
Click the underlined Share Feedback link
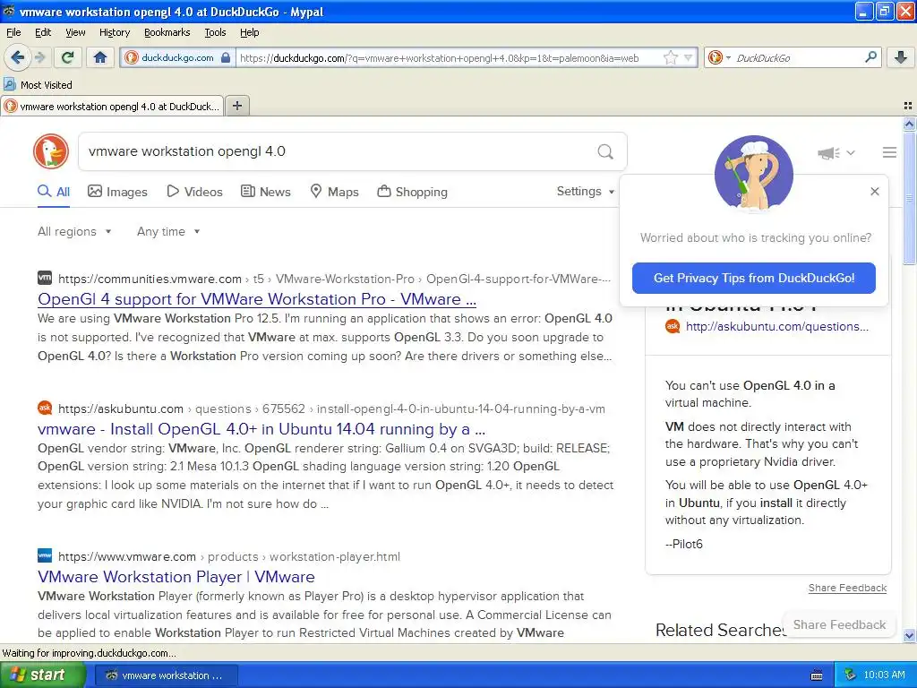click(x=847, y=588)
